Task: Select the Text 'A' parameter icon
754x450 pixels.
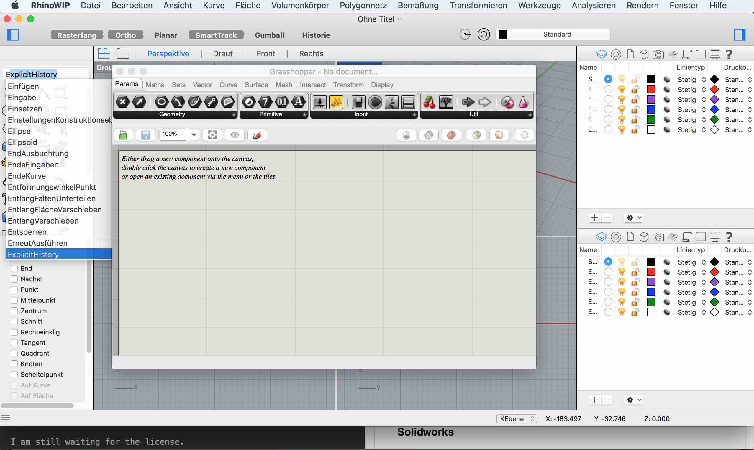Action: coord(299,102)
